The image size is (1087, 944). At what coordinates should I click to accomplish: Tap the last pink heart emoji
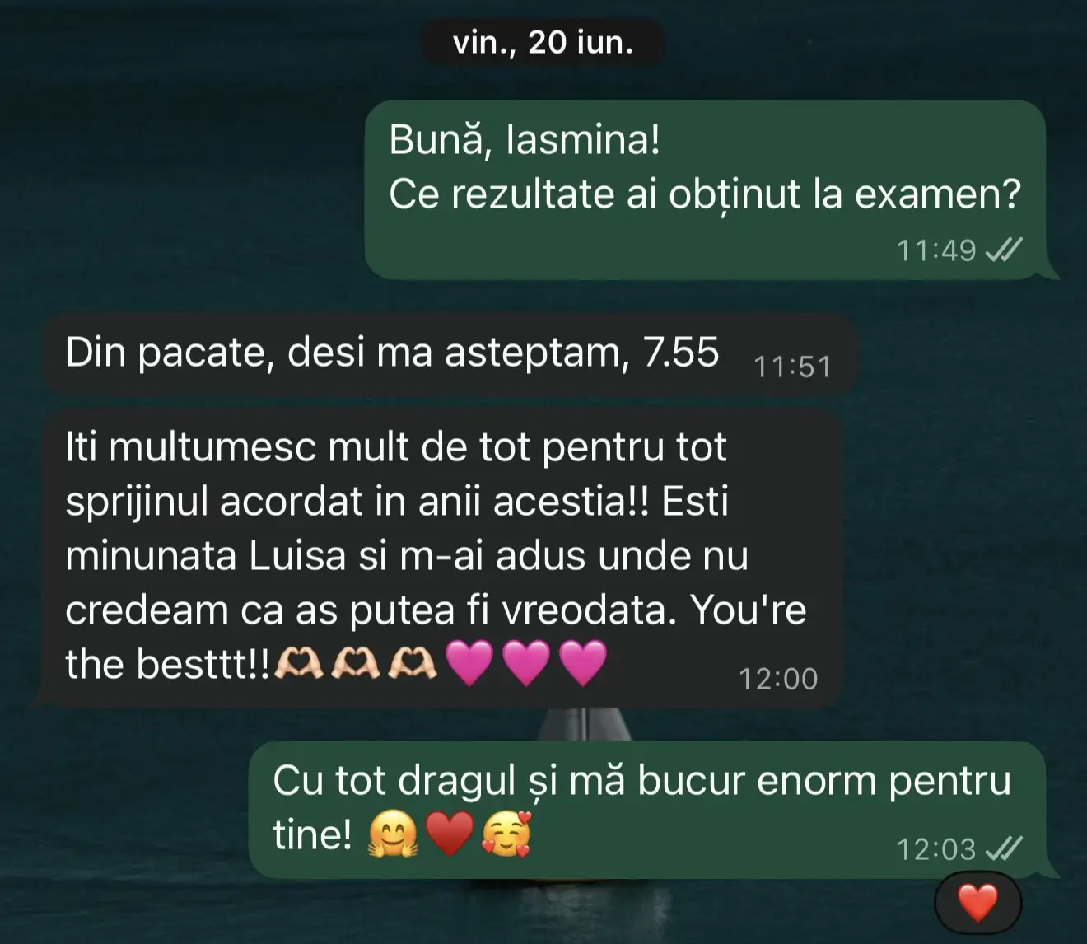(583, 664)
